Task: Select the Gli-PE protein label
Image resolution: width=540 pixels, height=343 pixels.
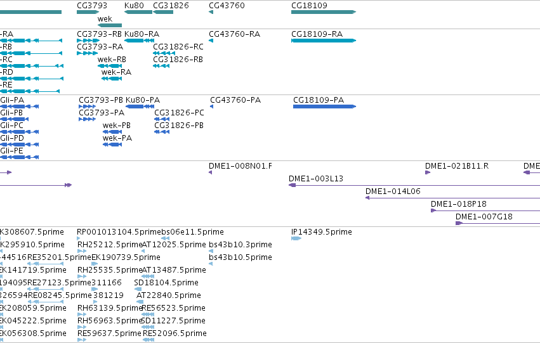Action: [11, 151]
